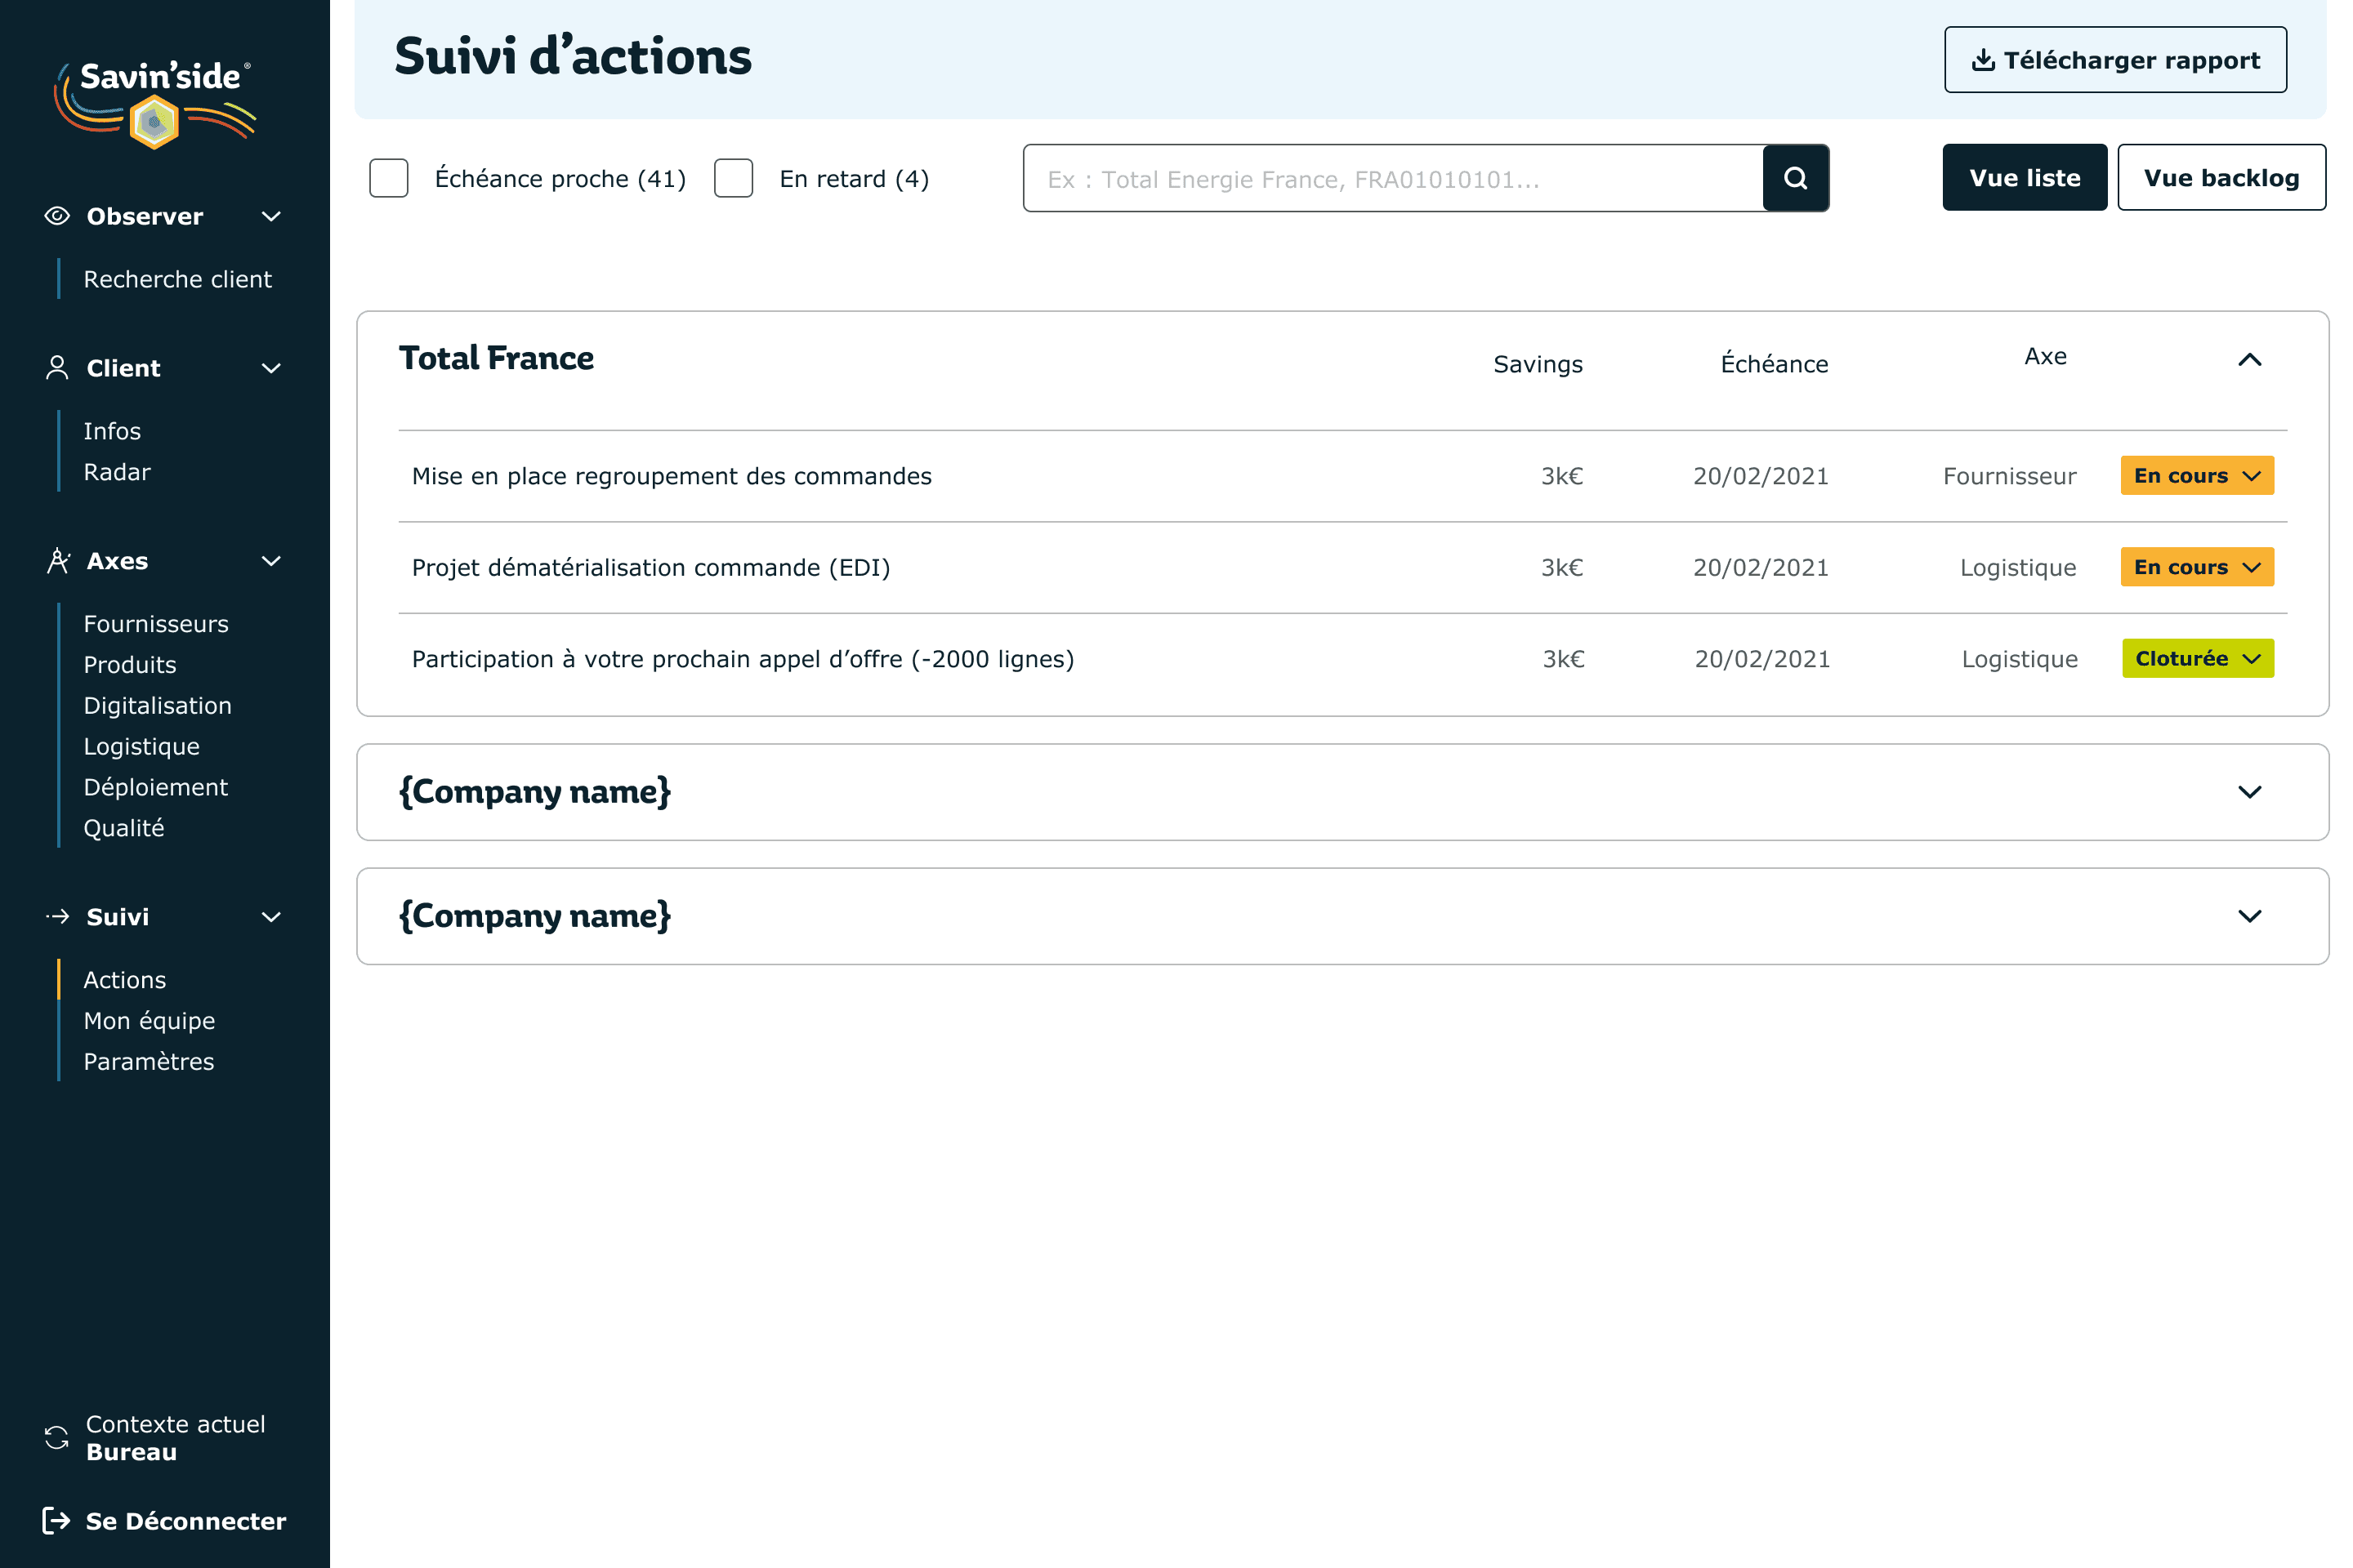Screen dimensions: 2353x1568
Task: Select the Vue liste button
Action: pos(2024,178)
